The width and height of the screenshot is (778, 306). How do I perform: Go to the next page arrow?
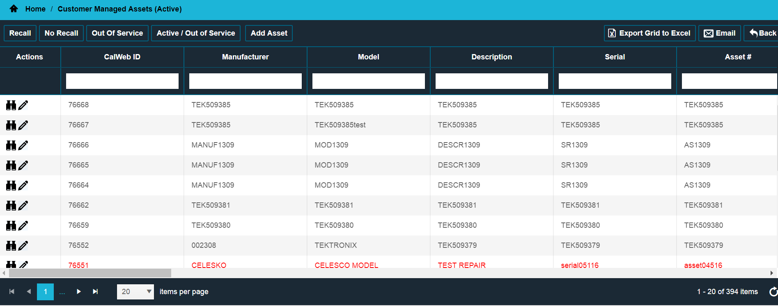78,292
